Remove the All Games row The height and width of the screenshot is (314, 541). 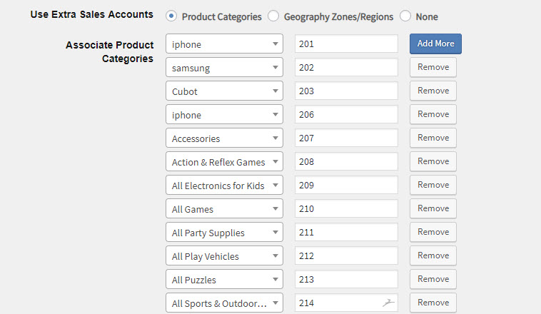pos(433,208)
